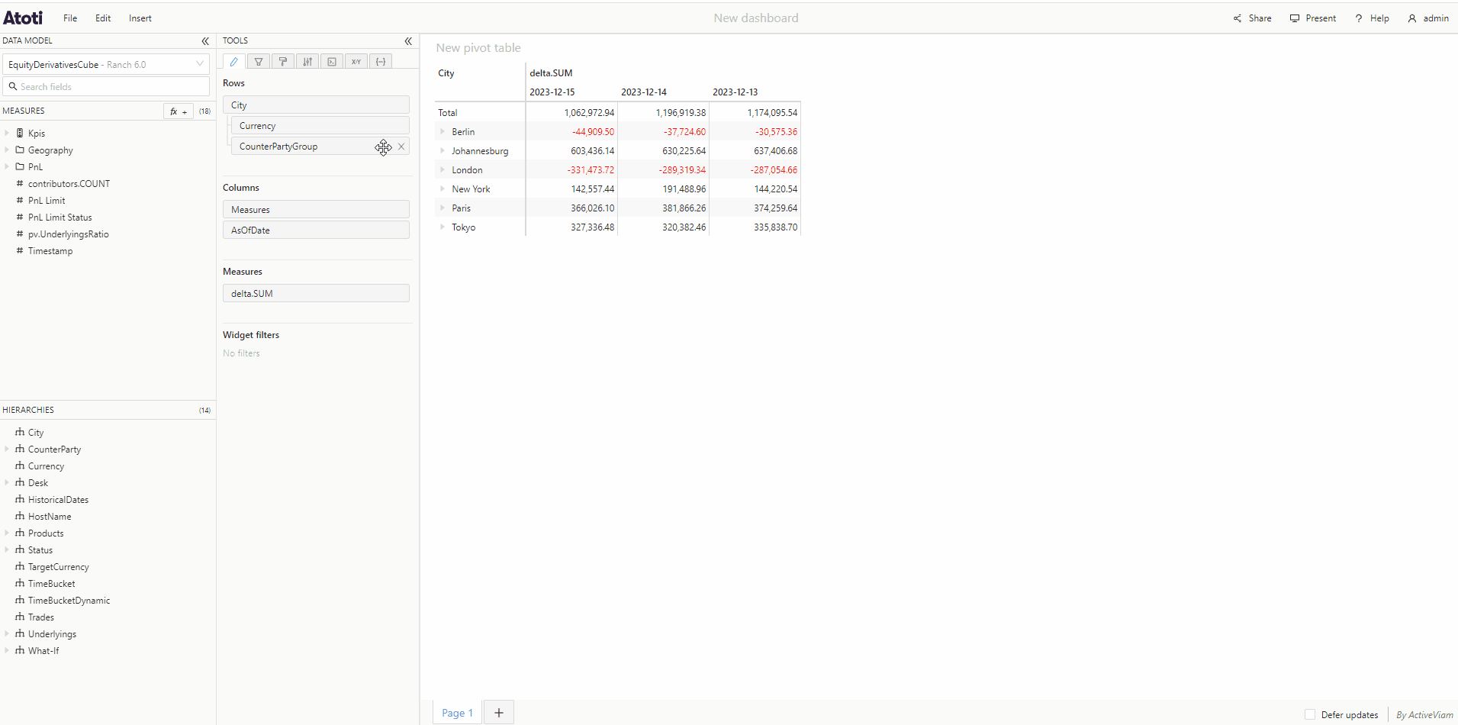Open the Insert menu
Viewport: 1458px width, 725px height.
140,18
